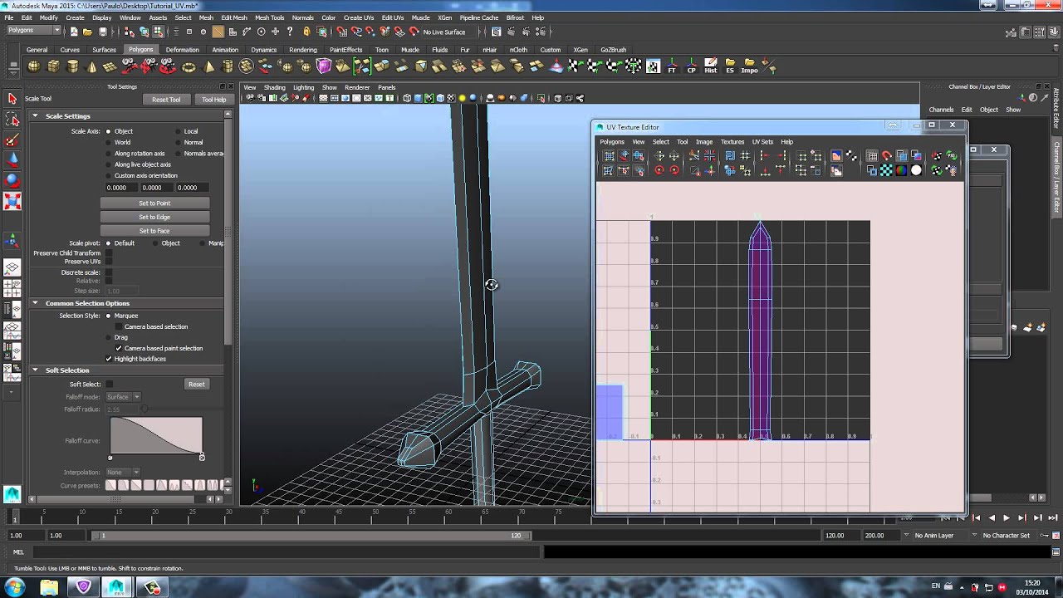Image resolution: width=1063 pixels, height=598 pixels.
Task: Click the lock selection padlock icon
Action: [306, 32]
